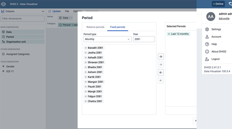Click the remove selected period left arrow
The height and width of the screenshot is (129, 232).
pos(161,81)
